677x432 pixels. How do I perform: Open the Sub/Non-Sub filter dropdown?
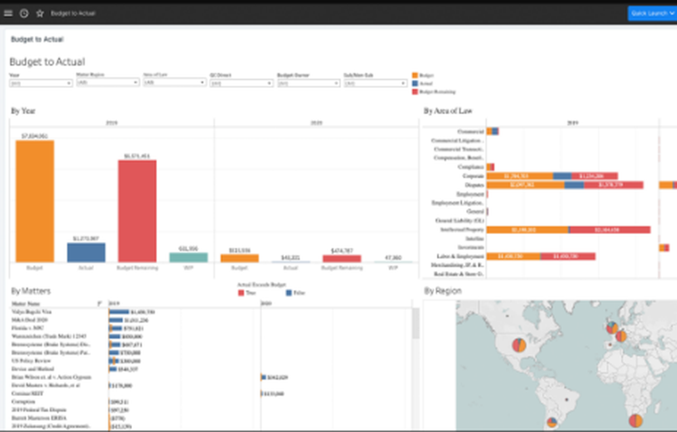pos(375,82)
